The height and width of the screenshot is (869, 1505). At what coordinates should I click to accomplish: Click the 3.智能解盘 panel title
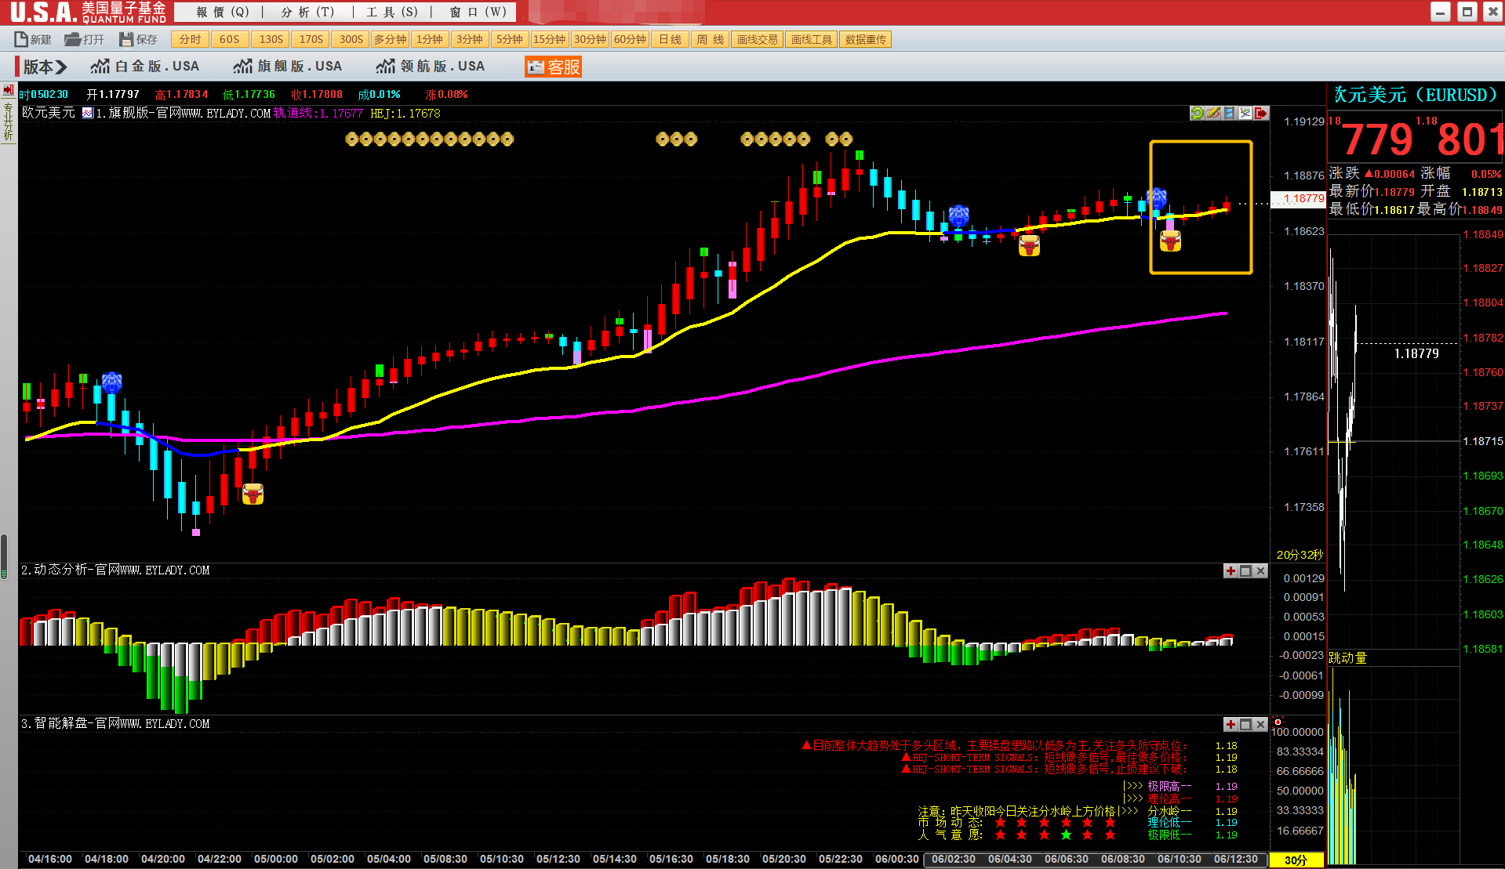(115, 724)
